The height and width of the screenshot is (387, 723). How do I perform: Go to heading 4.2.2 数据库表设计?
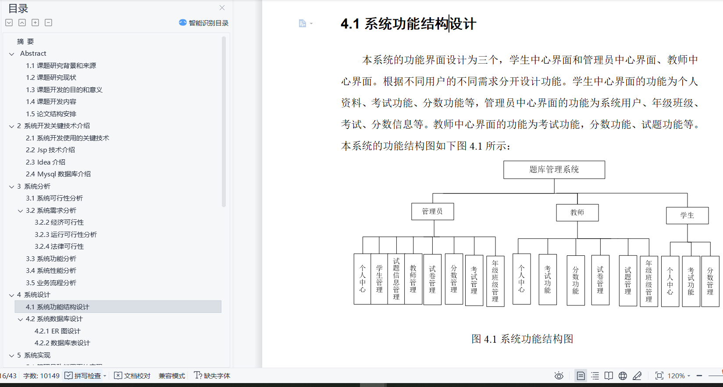pyautogui.click(x=62, y=343)
